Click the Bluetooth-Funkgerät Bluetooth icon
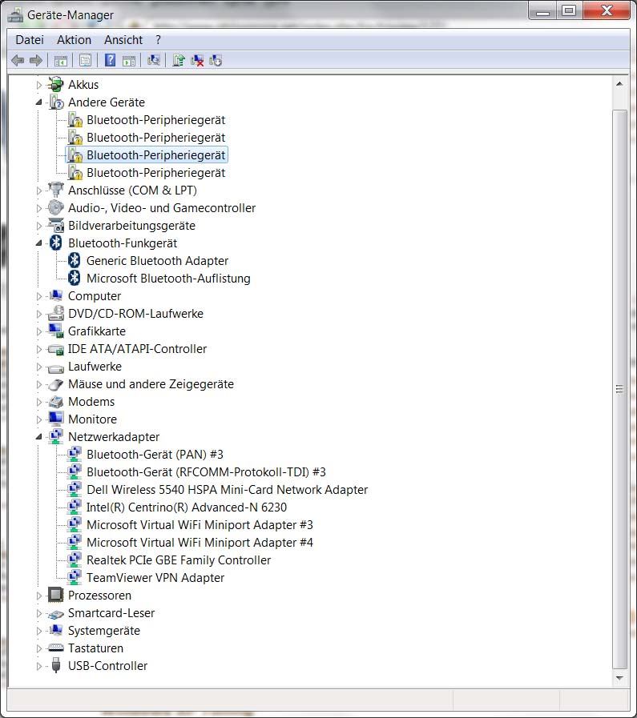This screenshot has width=637, height=718. pyautogui.click(x=56, y=243)
